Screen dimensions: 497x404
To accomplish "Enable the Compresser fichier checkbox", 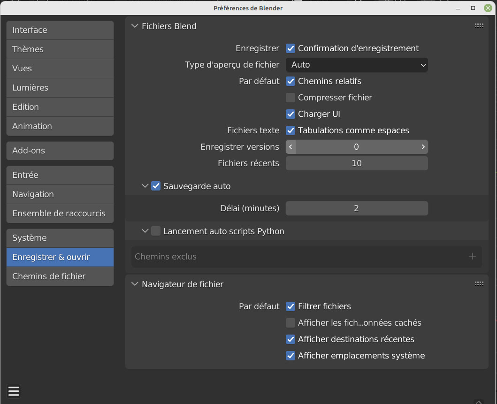I will pyautogui.click(x=291, y=98).
